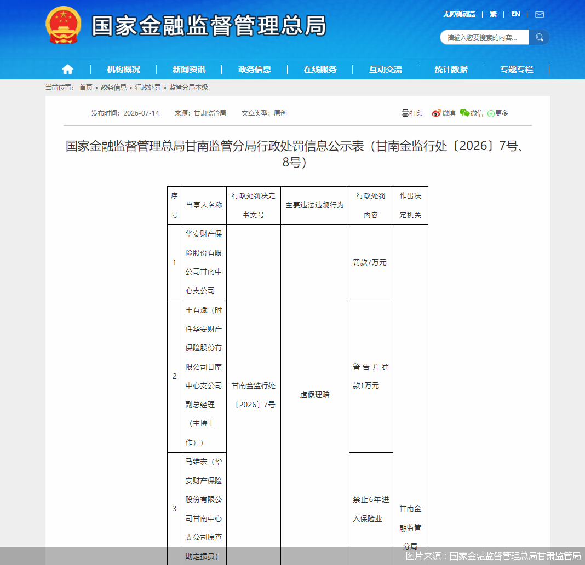The image size is (585, 565).
Task: Open the 互动交流 menu
Action: pyautogui.click(x=386, y=70)
